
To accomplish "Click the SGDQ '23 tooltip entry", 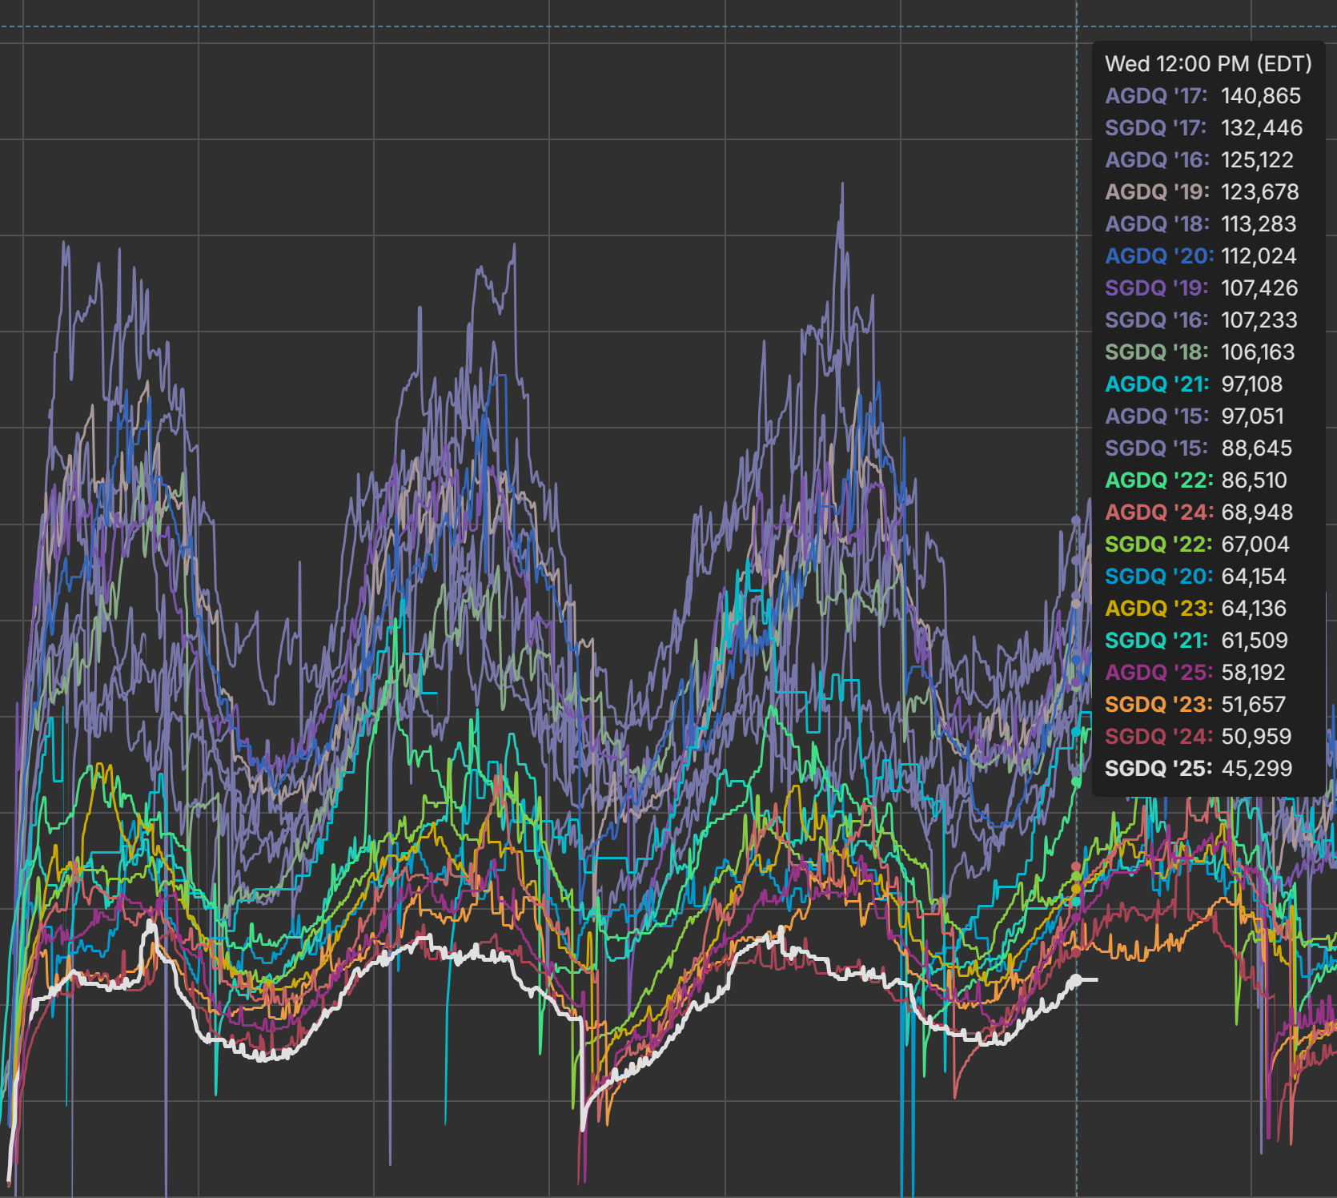I will 1195,705.
